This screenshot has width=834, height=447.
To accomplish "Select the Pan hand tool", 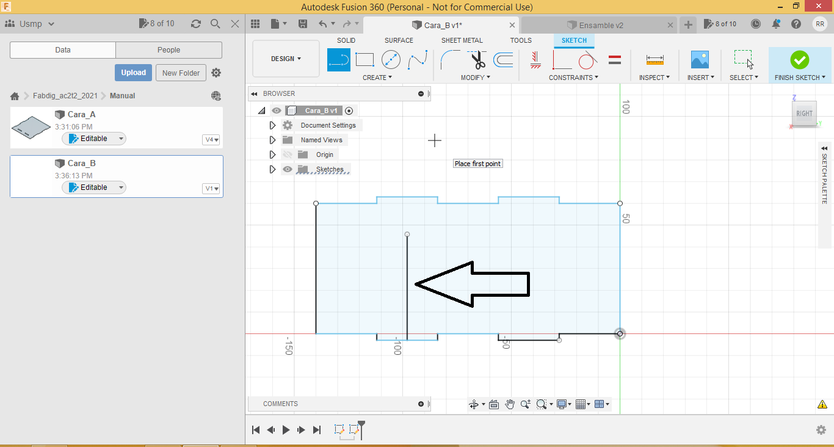I will point(510,404).
